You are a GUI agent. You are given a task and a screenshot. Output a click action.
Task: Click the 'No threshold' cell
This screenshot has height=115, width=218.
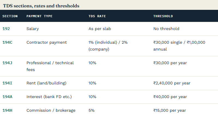pos(166,29)
